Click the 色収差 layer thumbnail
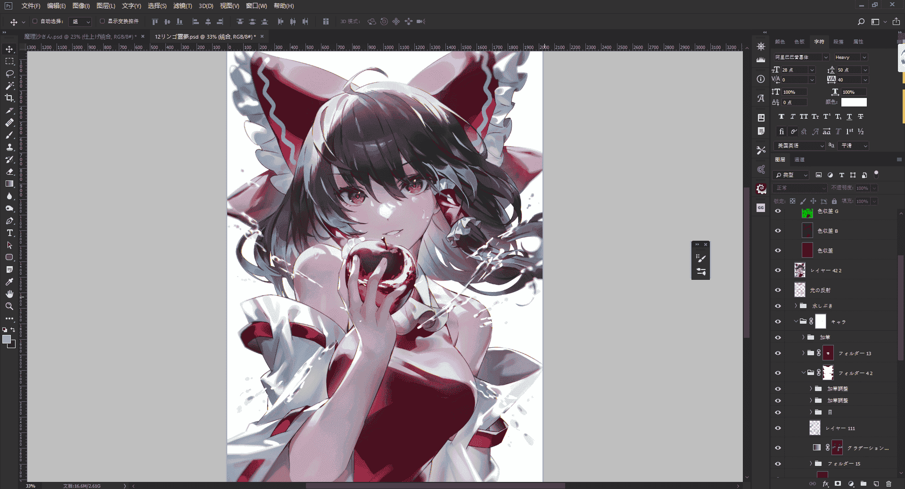This screenshot has width=905, height=489. click(807, 250)
